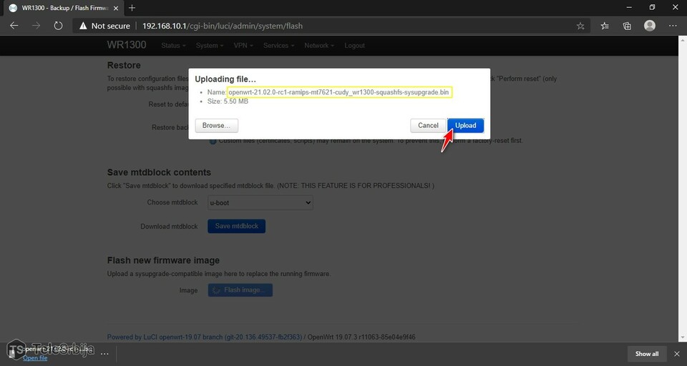The image size is (687, 366).
Task: Click the Flash image... button
Action: tap(240, 290)
